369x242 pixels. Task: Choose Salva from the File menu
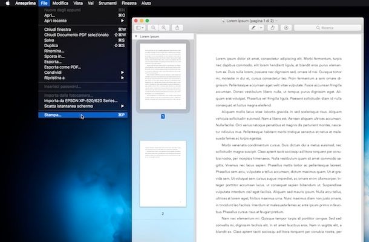[x=83, y=41]
